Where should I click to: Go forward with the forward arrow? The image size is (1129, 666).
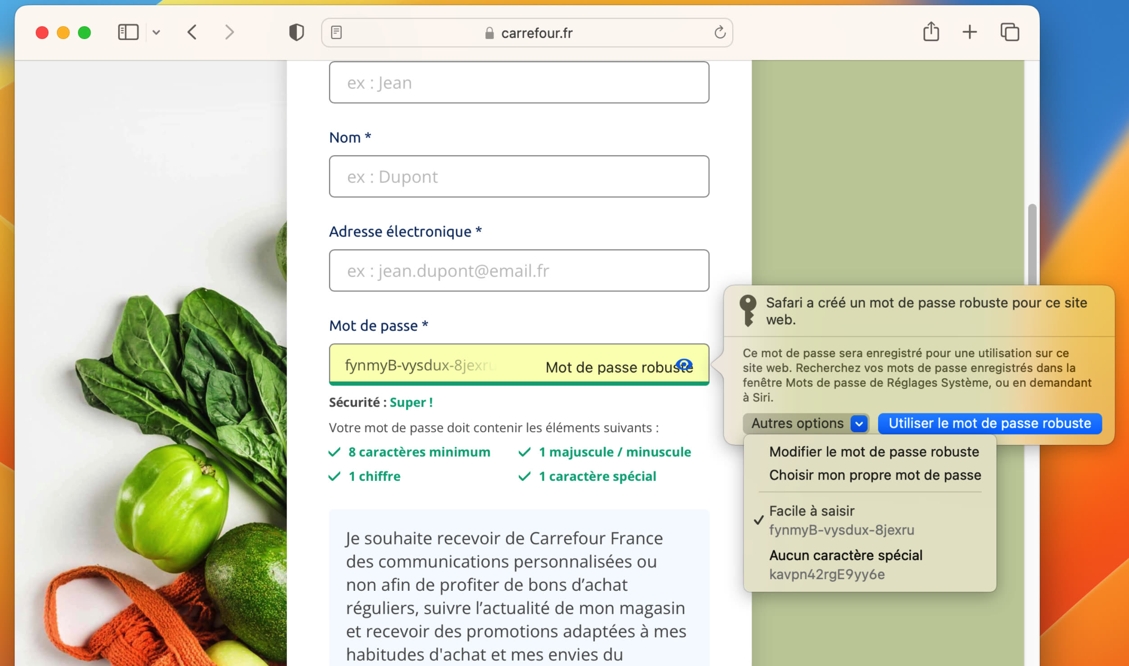point(230,32)
